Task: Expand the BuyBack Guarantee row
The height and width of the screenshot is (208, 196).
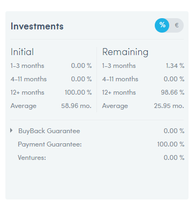Action: 11,130
